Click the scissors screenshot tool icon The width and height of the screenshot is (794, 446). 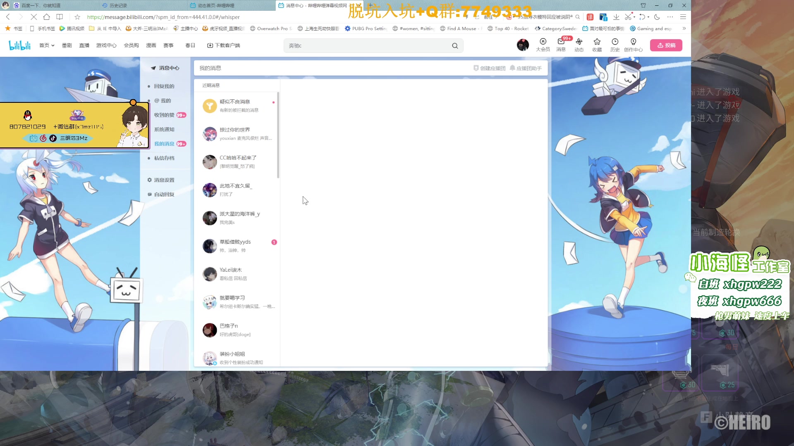point(628,17)
